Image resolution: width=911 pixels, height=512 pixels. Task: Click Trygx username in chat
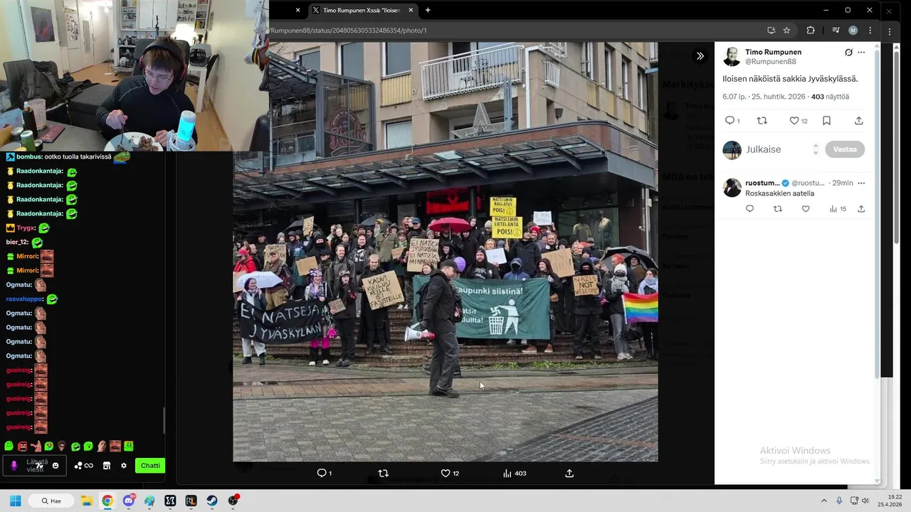26,228
